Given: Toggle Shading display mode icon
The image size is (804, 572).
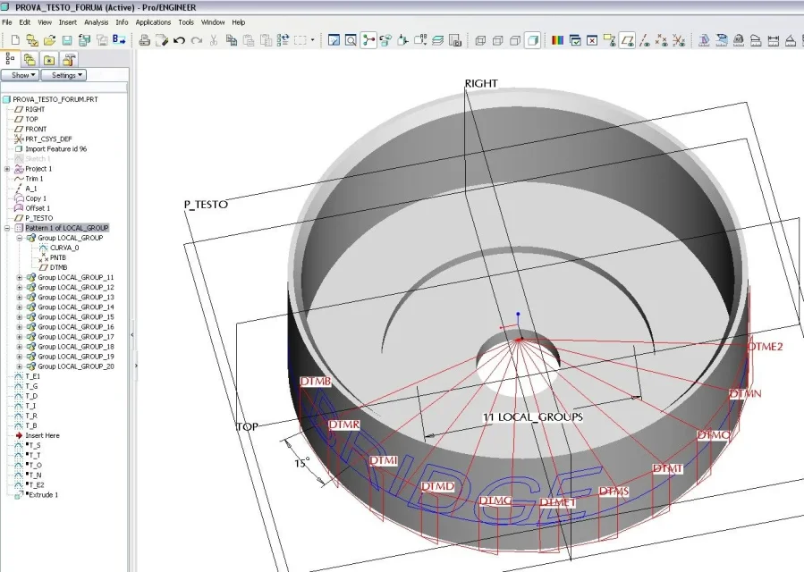Looking at the screenshot, I should pos(533,40).
